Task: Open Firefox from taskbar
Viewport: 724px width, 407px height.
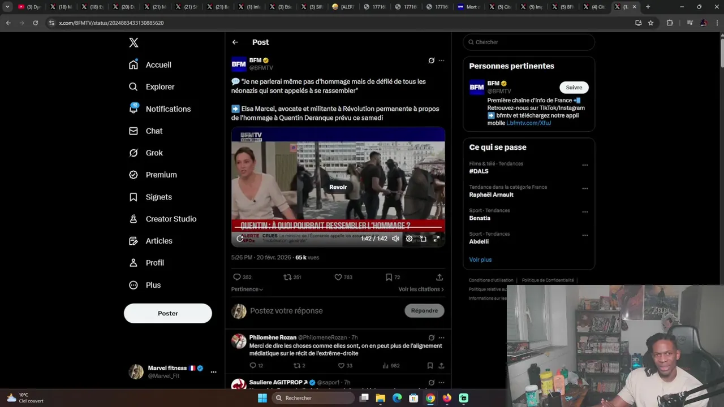Action: [447, 398]
